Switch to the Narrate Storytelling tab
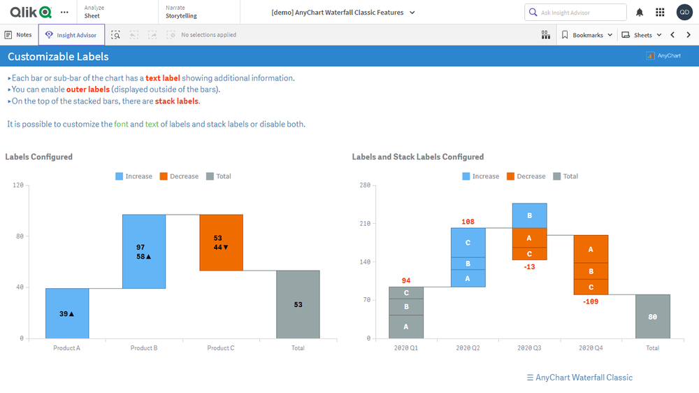 coord(181,12)
